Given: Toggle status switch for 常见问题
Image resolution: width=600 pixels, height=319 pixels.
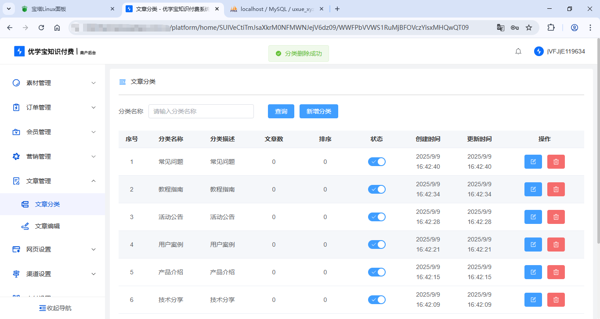Looking at the screenshot, I should tap(376, 162).
